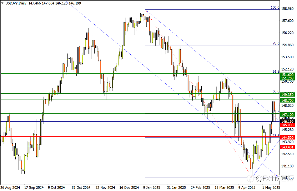Click the 156.220 price axis label
This screenshot has height=191, width=297.
tap(287, 33)
